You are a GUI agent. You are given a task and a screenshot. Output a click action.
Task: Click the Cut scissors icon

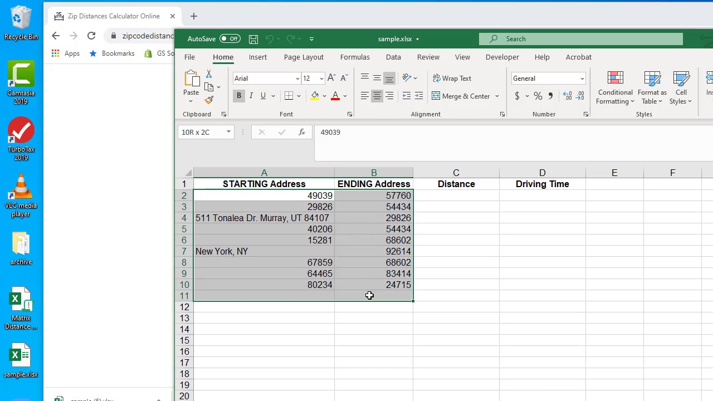click(209, 74)
